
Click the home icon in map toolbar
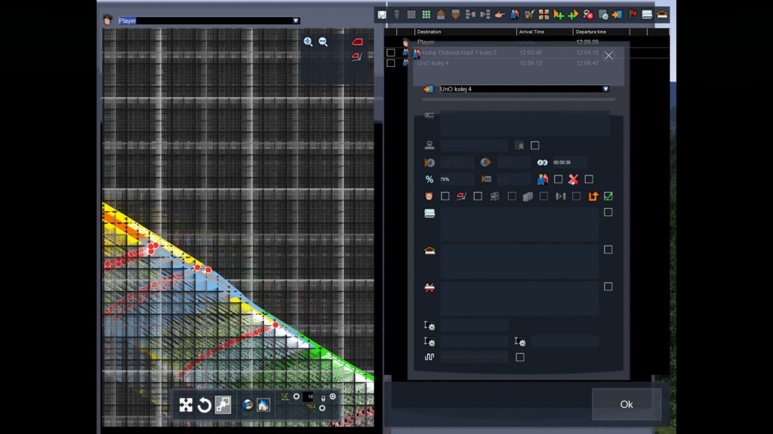(263, 405)
